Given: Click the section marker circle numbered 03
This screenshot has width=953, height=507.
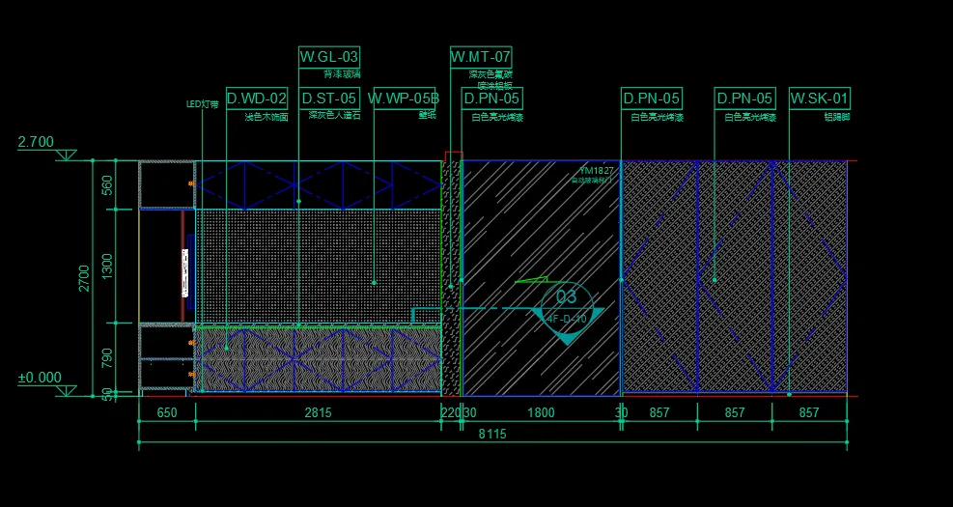Looking at the screenshot, I should pyautogui.click(x=567, y=296).
